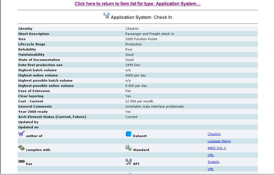Click the chain-link 'has' icon
This screenshot has height=175, width=274.
21,162
